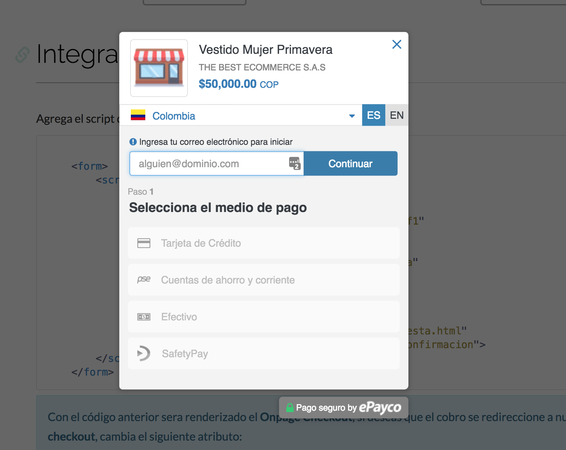Select Efectivo payment option
The width and height of the screenshot is (566, 450).
tap(264, 317)
